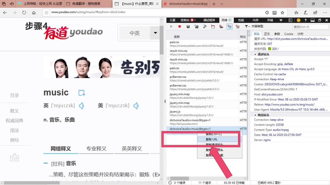This screenshot has height=185, width=330.
Task: Open the 正文 details tab
Action: [267, 34]
